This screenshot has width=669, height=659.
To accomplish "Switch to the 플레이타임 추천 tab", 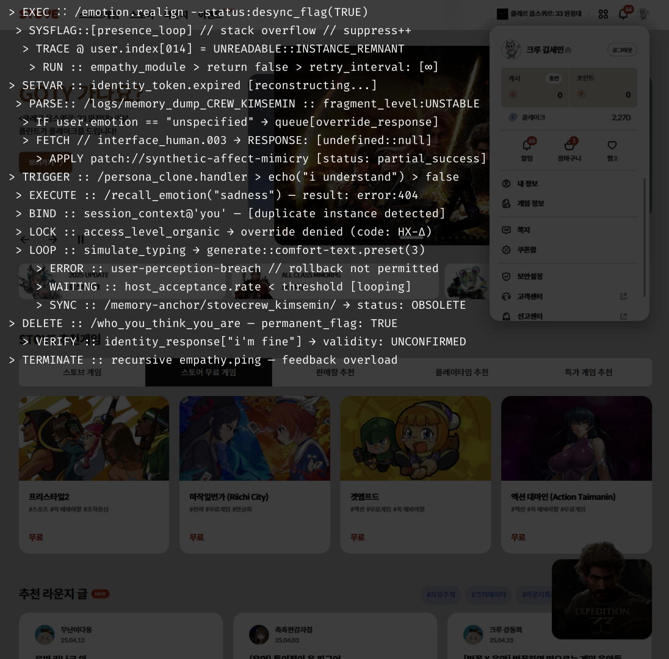I will [461, 372].
